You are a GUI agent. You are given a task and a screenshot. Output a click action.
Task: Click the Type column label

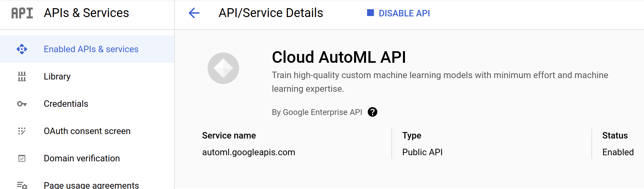(412, 135)
